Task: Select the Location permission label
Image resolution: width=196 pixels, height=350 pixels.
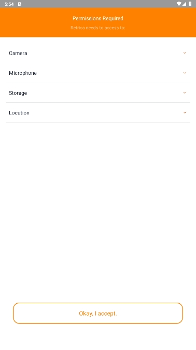Action: pos(19,113)
